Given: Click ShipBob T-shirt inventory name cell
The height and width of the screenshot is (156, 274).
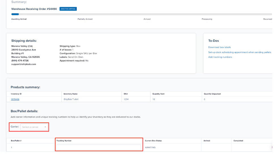Looking at the screenshot, I should pyautogui.click(x=71, y=99).
